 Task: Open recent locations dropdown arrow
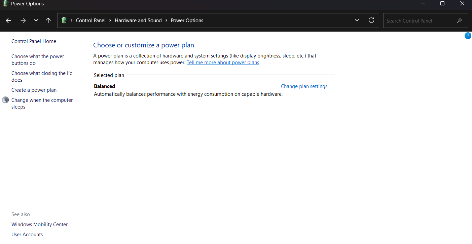tap(36, 21)
